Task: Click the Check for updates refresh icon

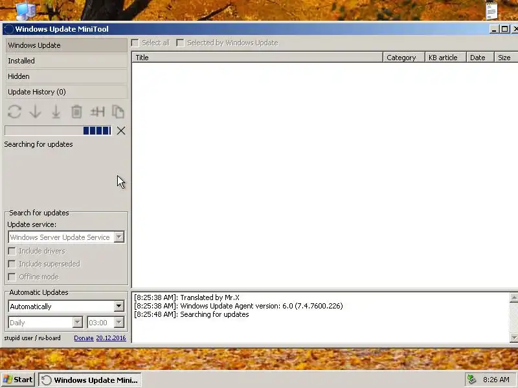Action: 14,112
